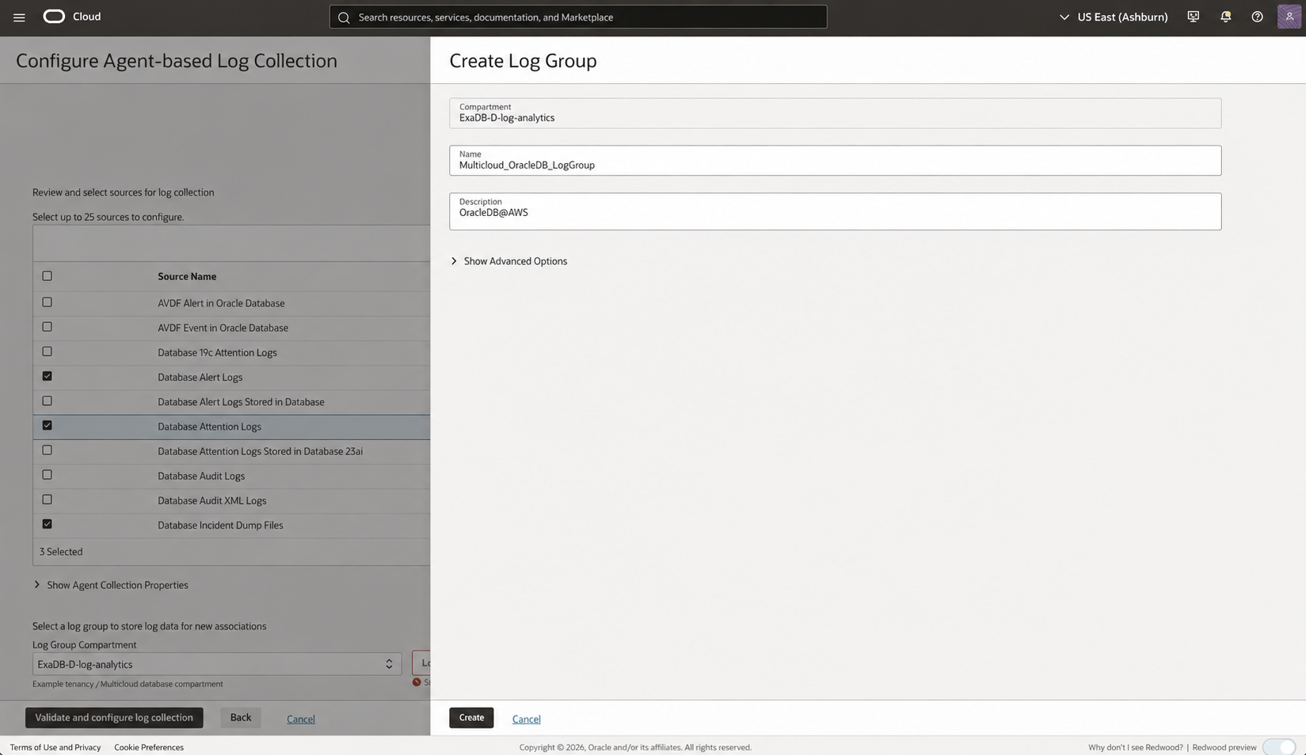
Task: Open Terms of Use and Privacy
Action: pos(55,747)
